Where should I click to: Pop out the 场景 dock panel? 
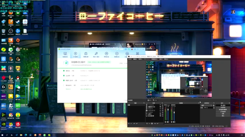pos(144,103)
